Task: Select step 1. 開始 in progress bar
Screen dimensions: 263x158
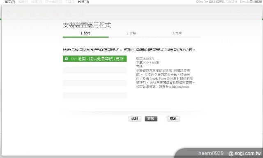Action: (85, 33)
